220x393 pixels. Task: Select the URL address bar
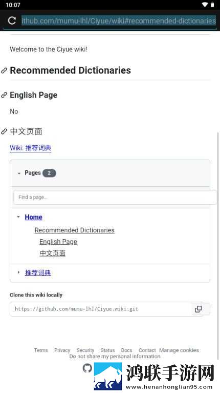coord(119,21)
